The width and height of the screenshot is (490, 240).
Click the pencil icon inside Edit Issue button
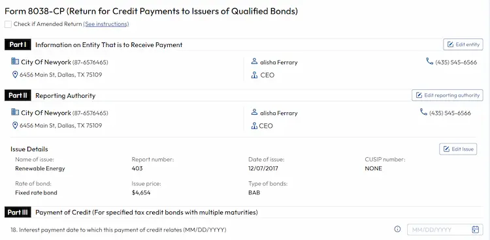(x=447, y=149)
